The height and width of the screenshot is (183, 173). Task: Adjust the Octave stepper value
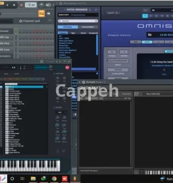tap(124, 52)
